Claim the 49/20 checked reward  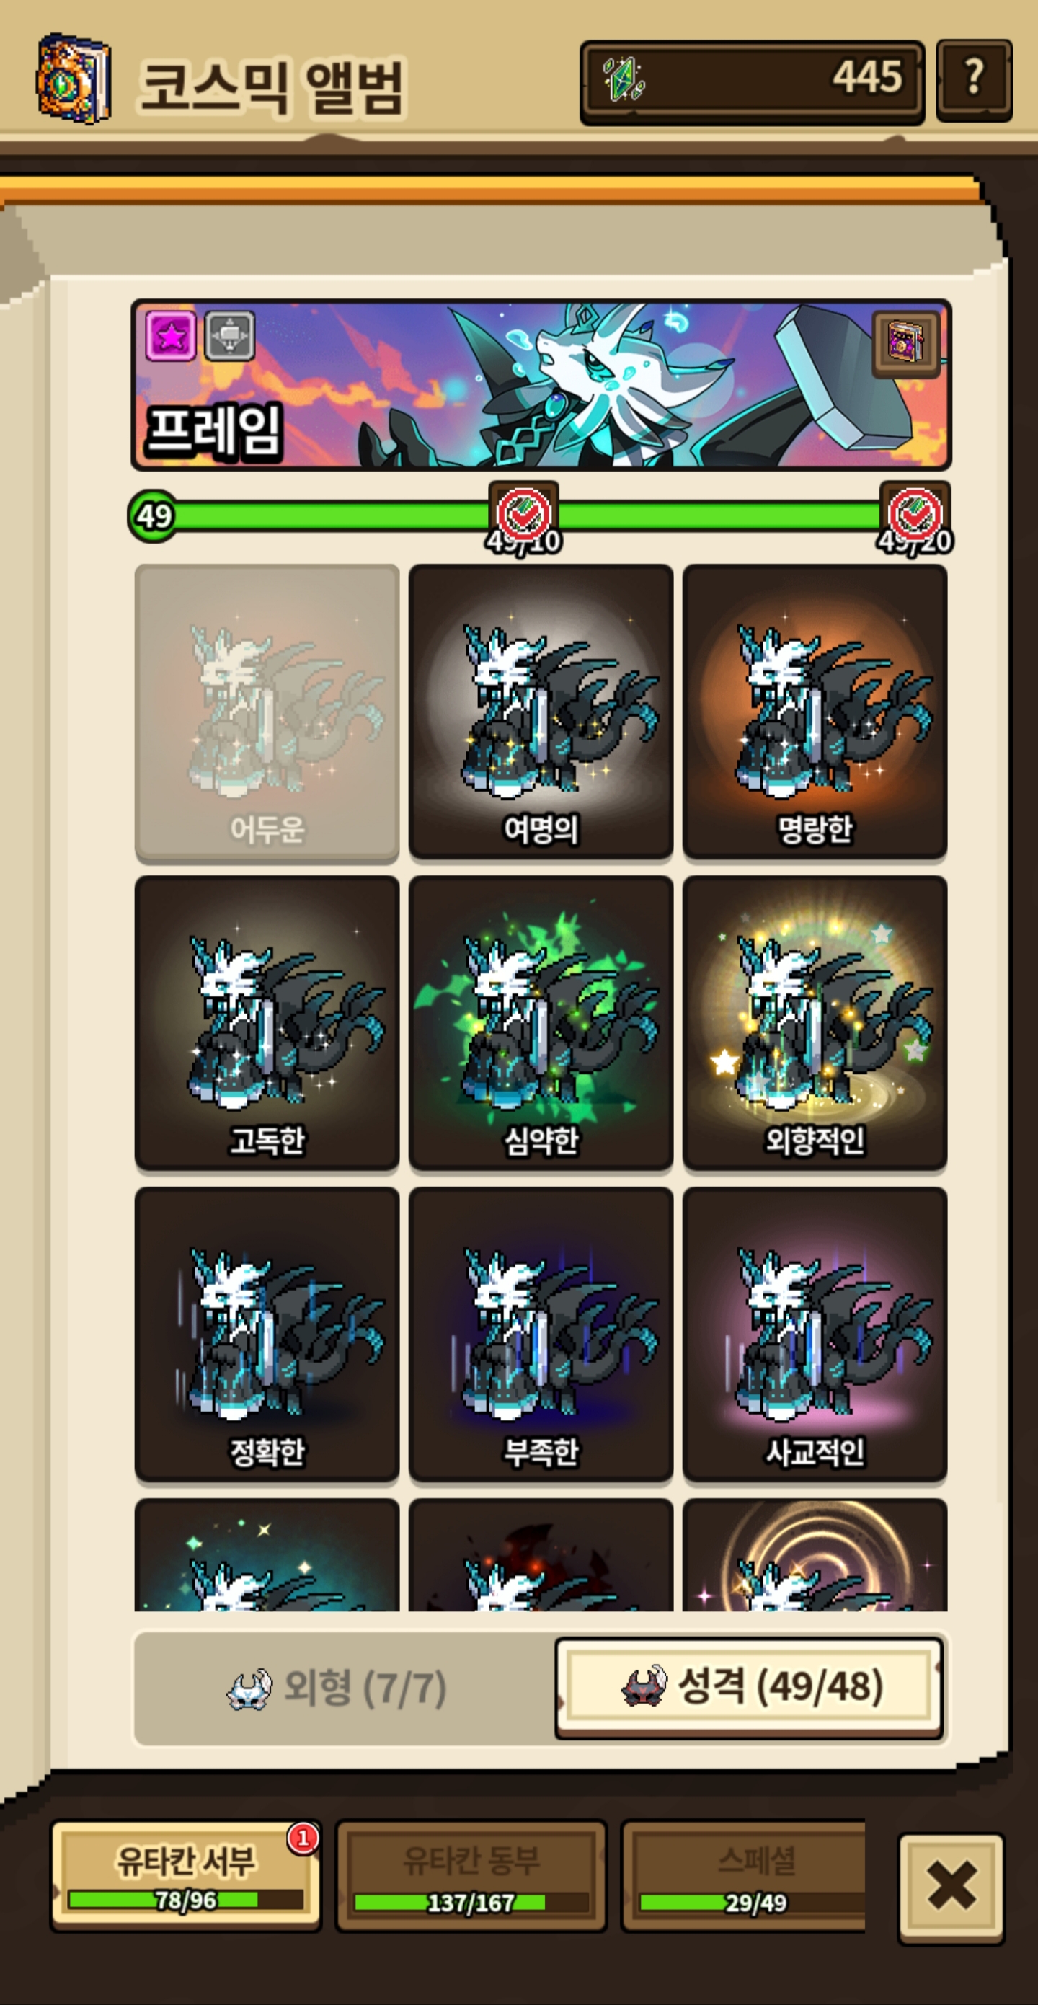[x=915, y=516]
